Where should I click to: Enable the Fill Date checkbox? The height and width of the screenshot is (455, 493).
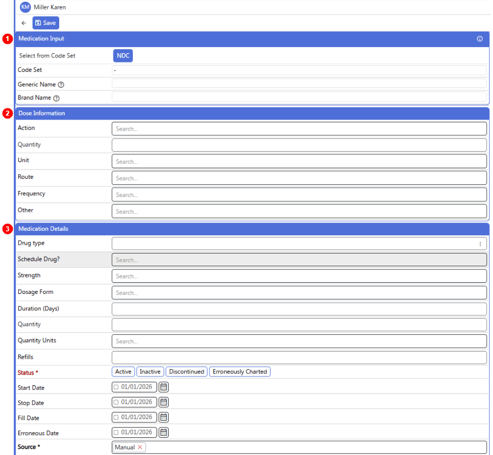click(116, 417)
